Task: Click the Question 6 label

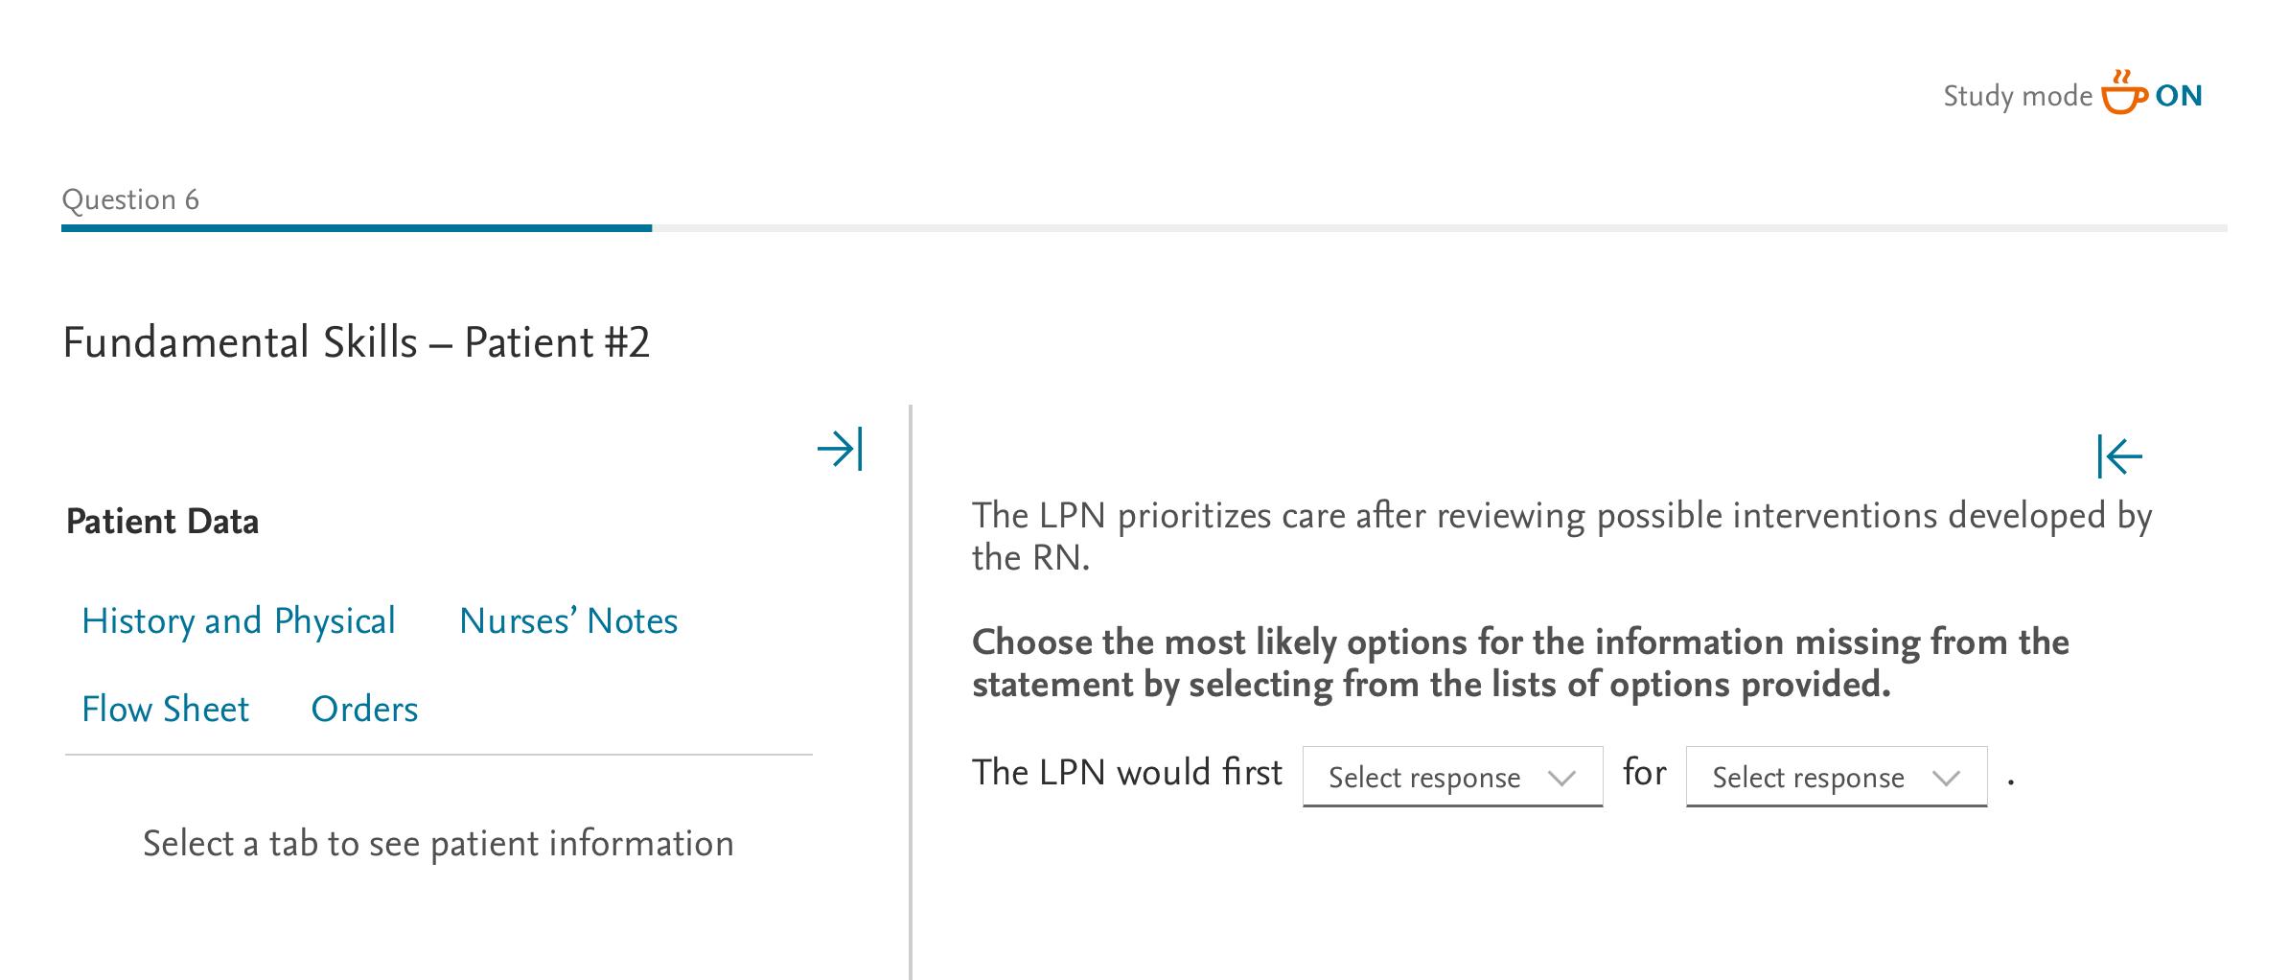Action: [130, 199]
